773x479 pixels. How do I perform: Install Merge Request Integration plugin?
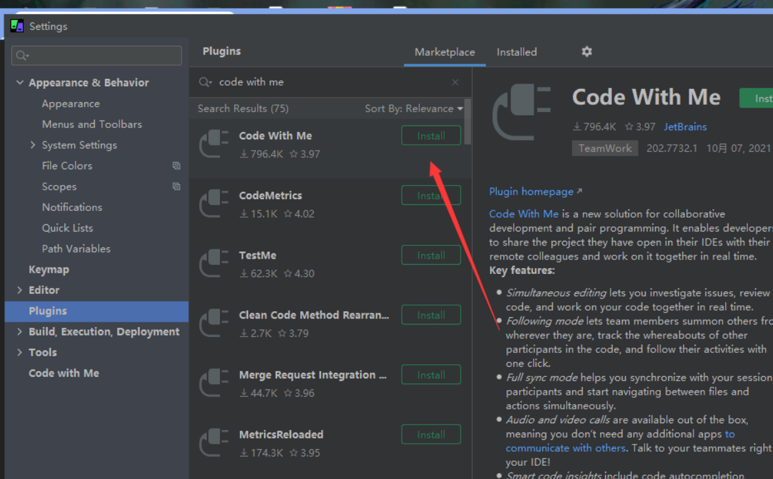431,374
